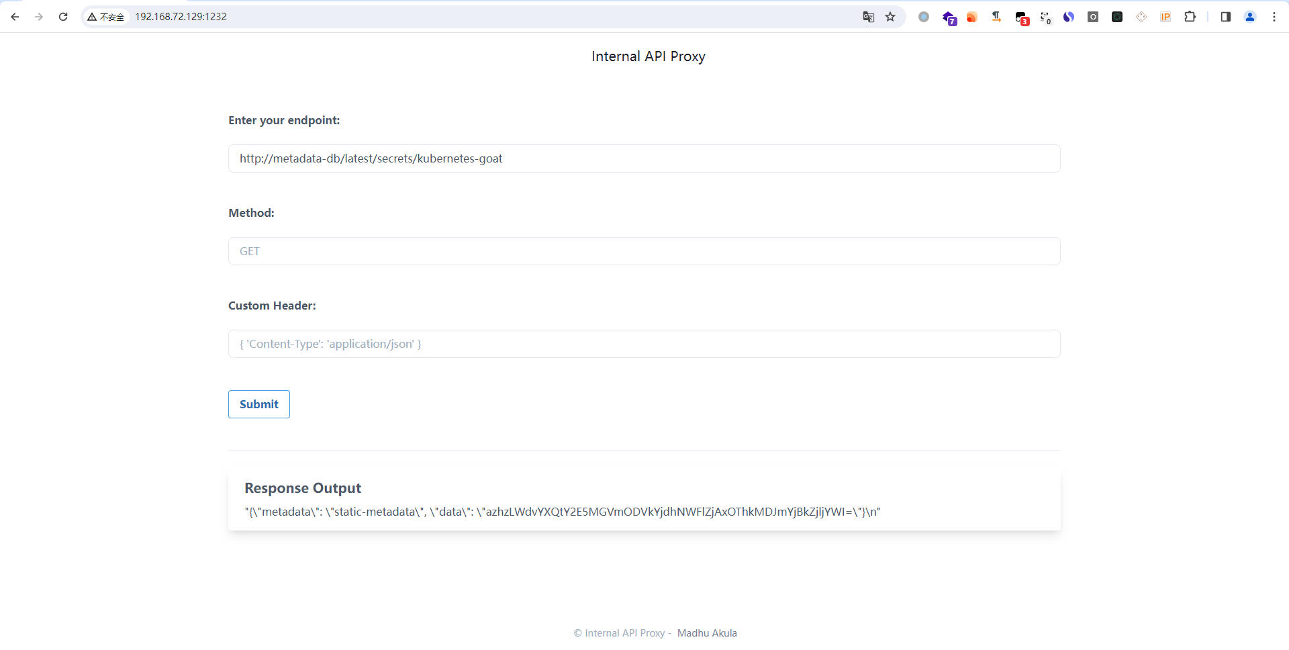Click the Response Output heading
The height and width of the screenshot is (650, 1289).
click(x=303, y=488)
